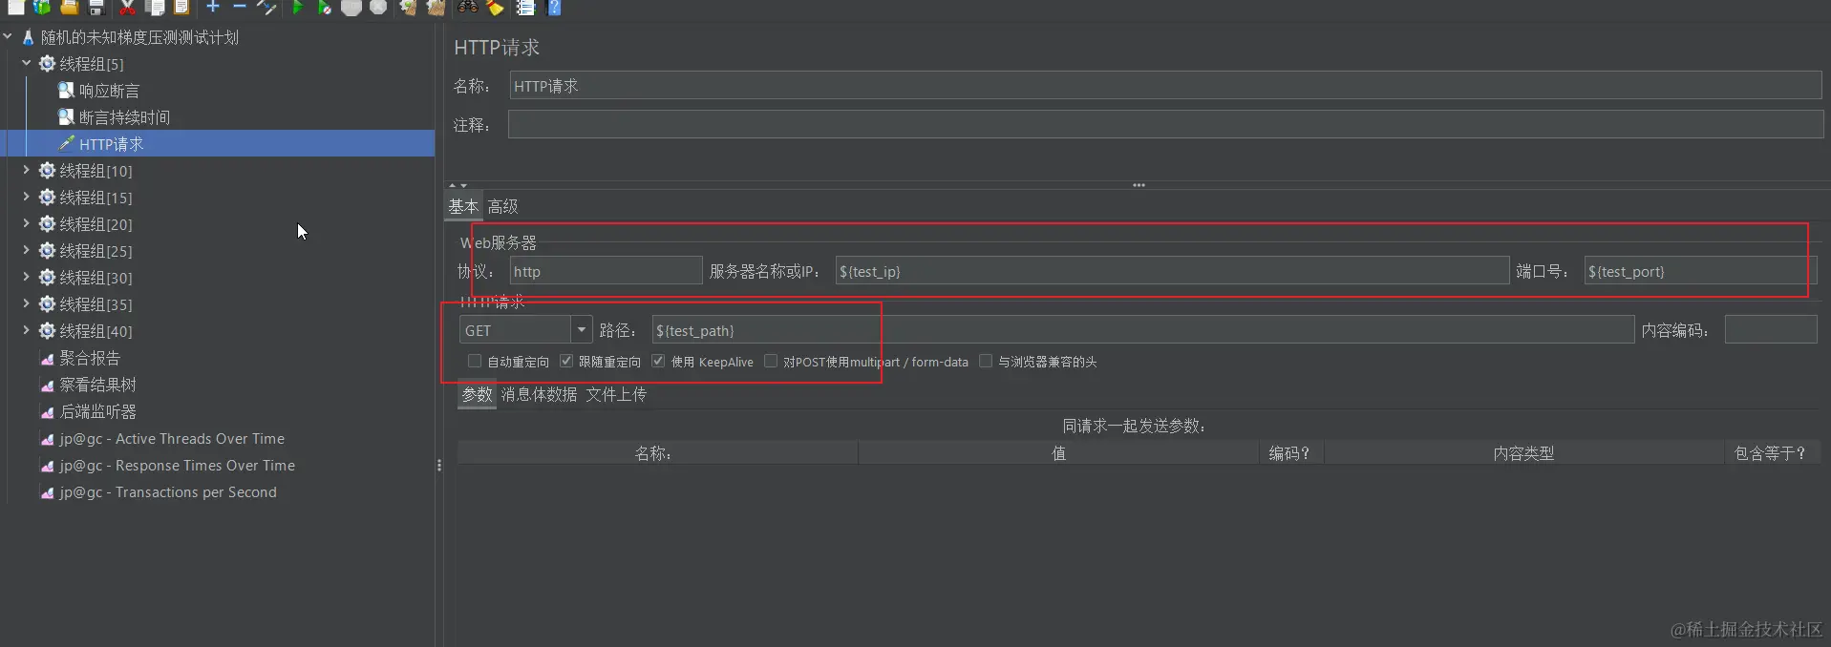
Task: Click the 响应断言 assertion icon
Action: [66, 91]
